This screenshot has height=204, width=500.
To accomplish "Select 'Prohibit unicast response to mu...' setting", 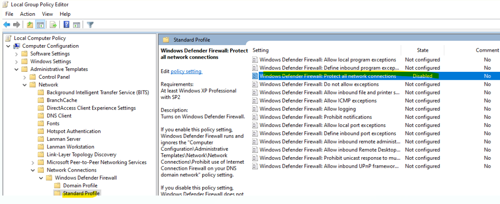I will 329,158.
